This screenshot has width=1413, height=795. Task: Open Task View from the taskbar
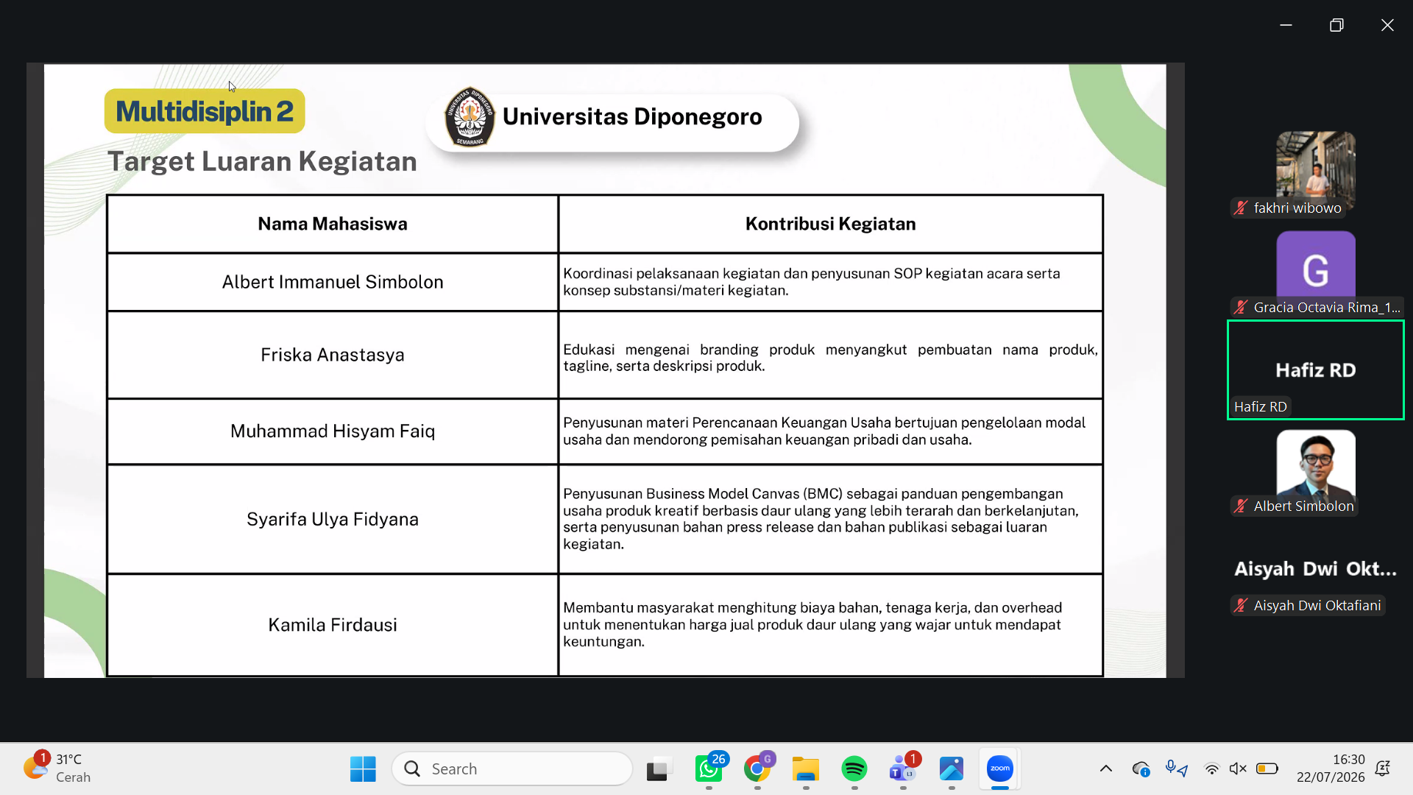pyautogui.click(x=659, y=769)
